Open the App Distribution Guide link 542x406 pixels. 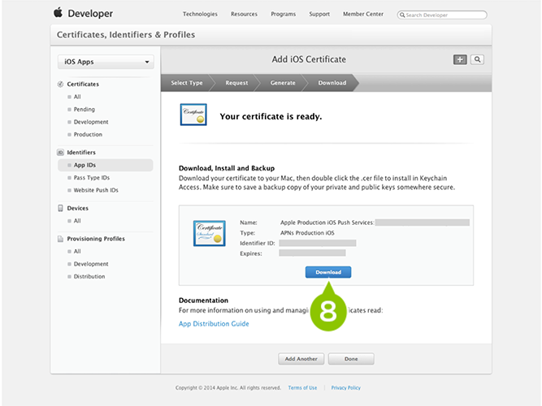click(214, 324)
